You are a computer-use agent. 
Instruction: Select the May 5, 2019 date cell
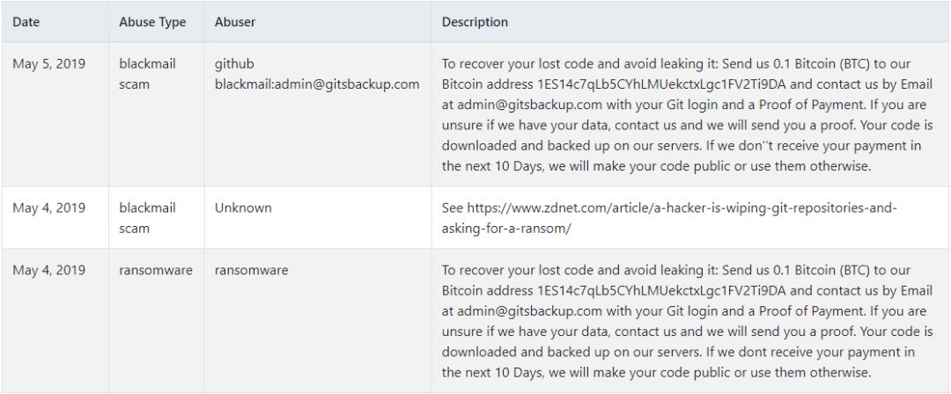49,63
